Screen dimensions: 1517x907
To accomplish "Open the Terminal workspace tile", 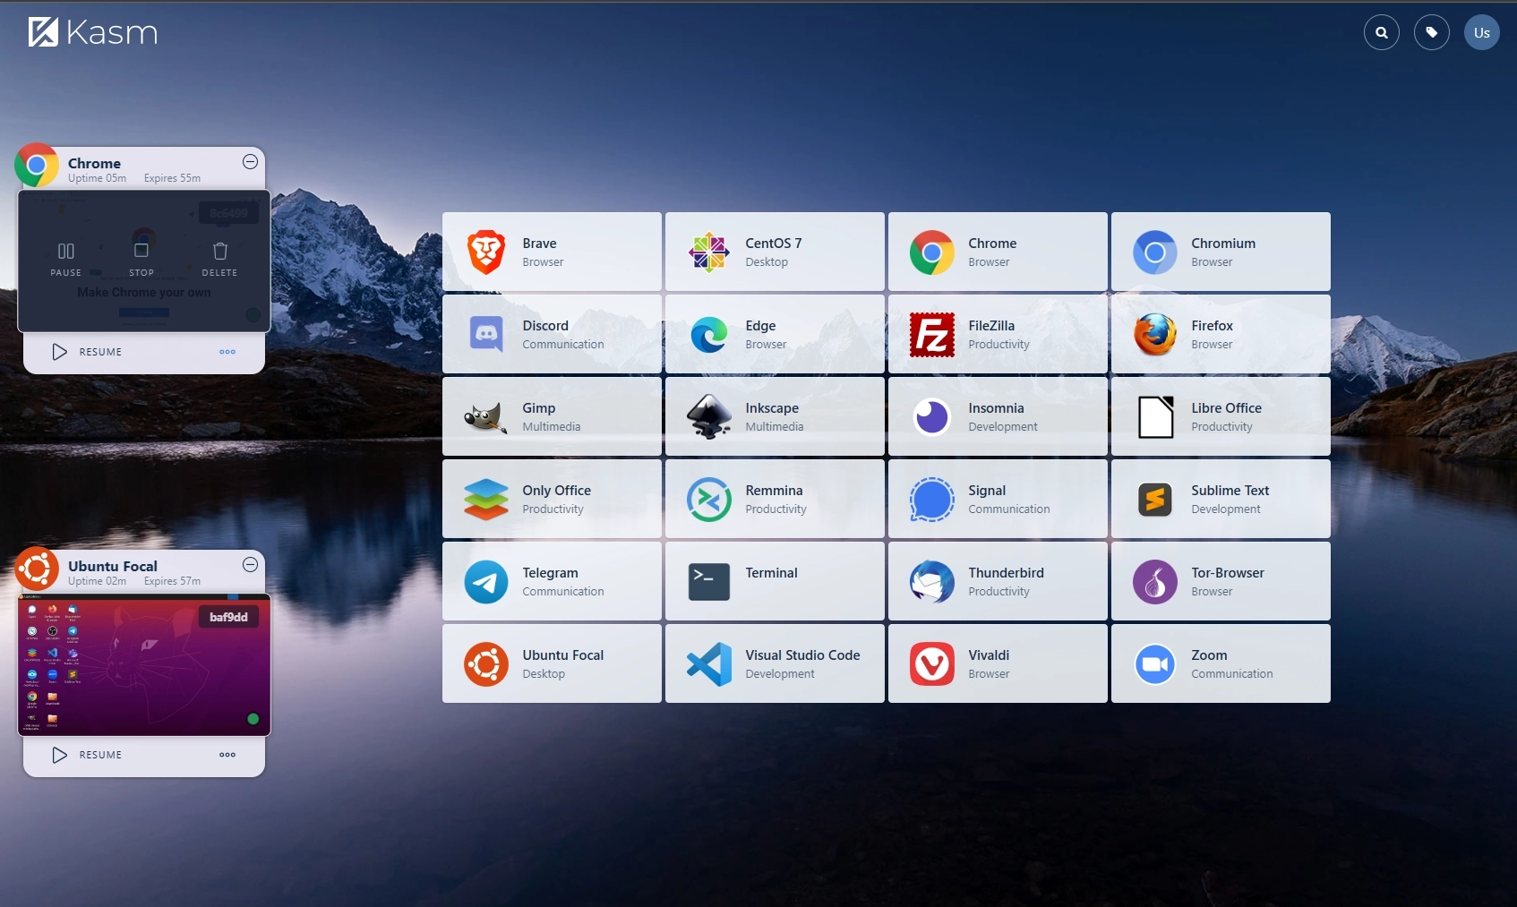I will (775, 581).
